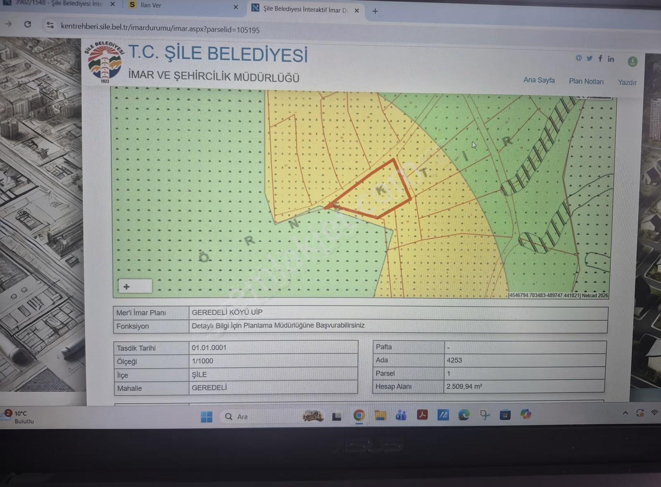Show hidden system tray icons
Viewport: 661px width, 487px height.
(625, 413)
